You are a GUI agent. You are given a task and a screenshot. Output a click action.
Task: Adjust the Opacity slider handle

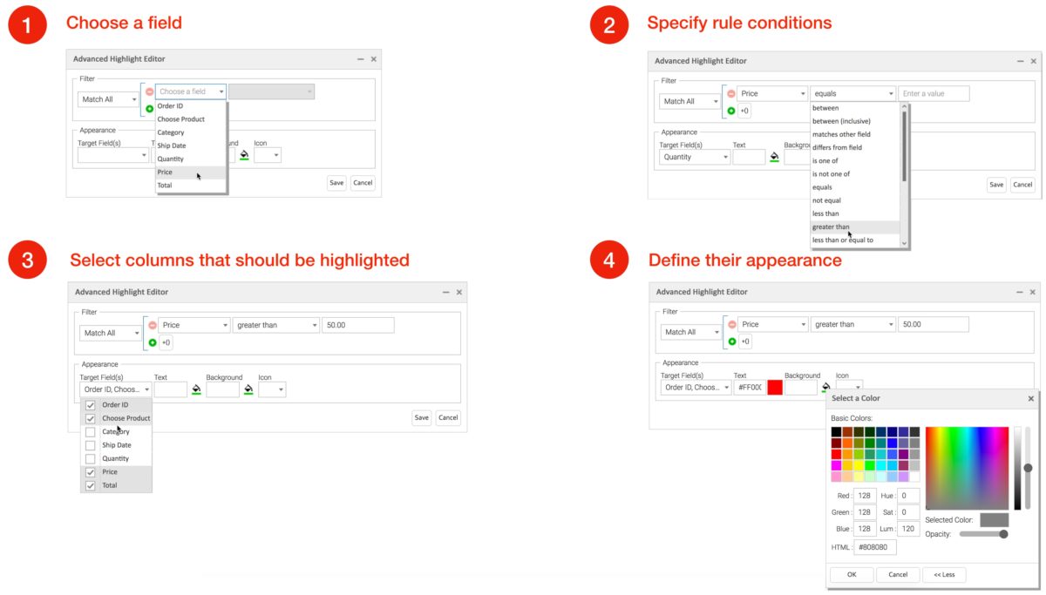1003,534
